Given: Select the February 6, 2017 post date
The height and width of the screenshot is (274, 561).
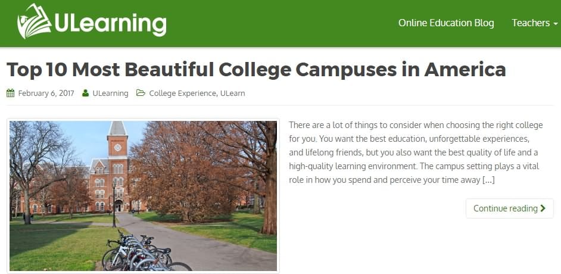Looking at the screenshot, I should tap(46, 93).
